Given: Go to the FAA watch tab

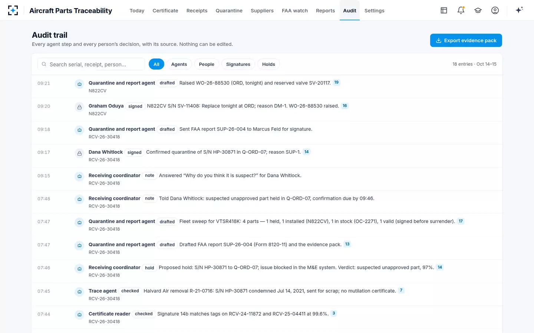Looking at the screenshot, I should point(295,10).
